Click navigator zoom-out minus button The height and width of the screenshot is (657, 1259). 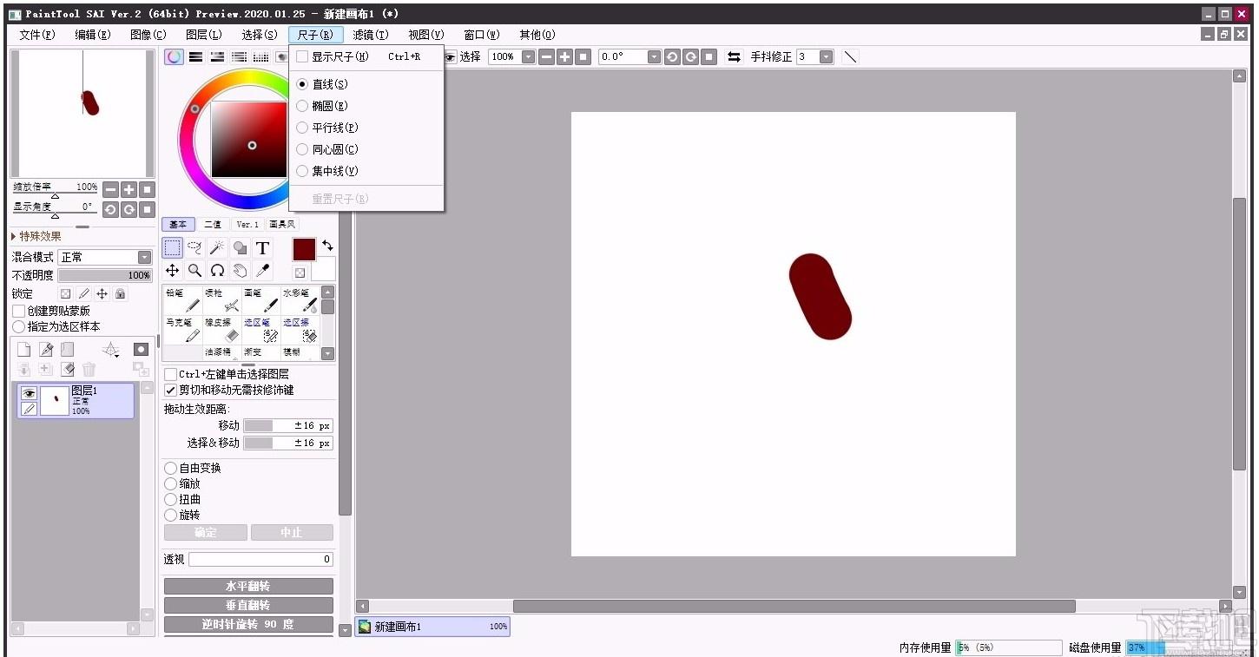(x=110, y=189)
